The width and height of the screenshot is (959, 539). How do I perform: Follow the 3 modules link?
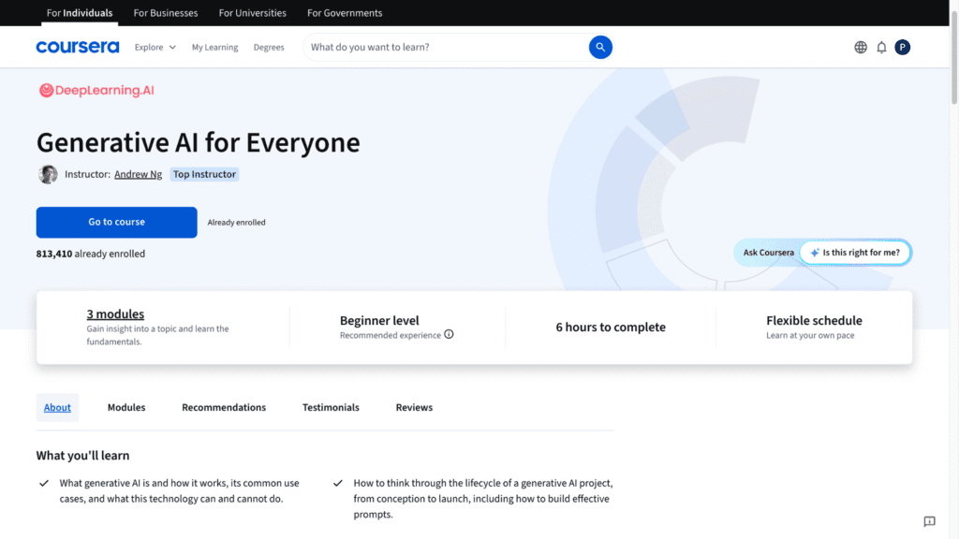pos(115,314)
